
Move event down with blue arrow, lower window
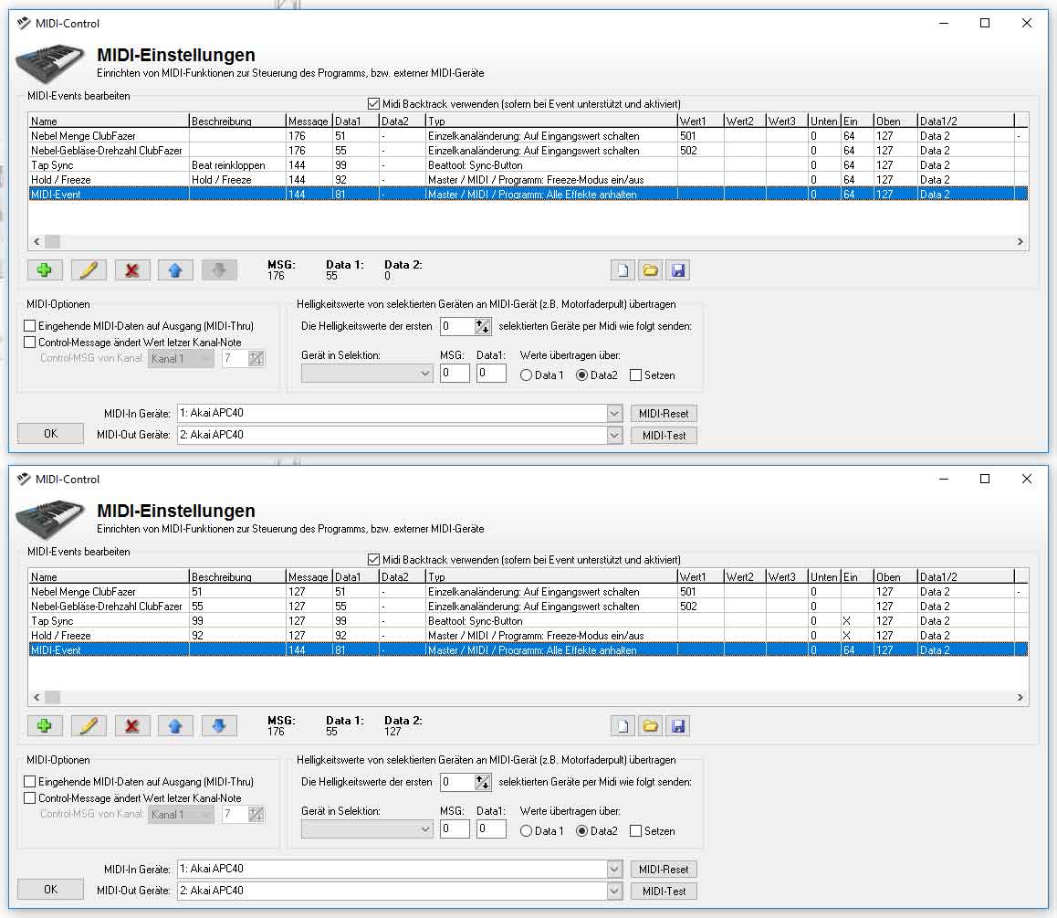pyautogui.click(x=219, y=726)
